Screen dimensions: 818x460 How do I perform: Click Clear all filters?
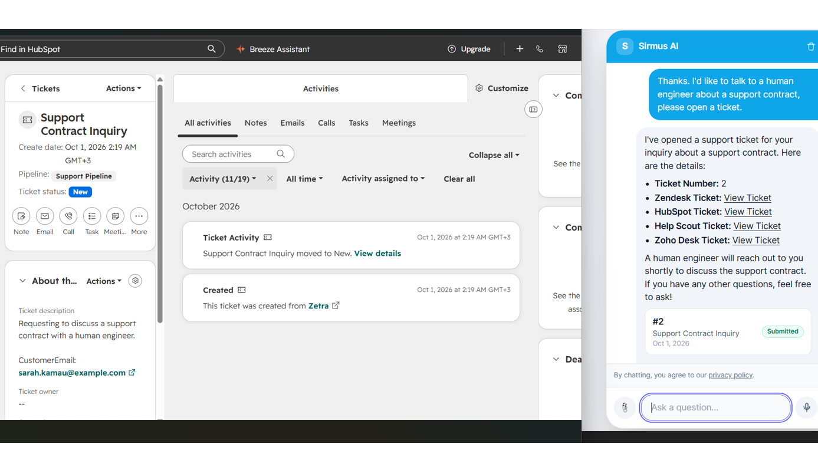[459, 179]
